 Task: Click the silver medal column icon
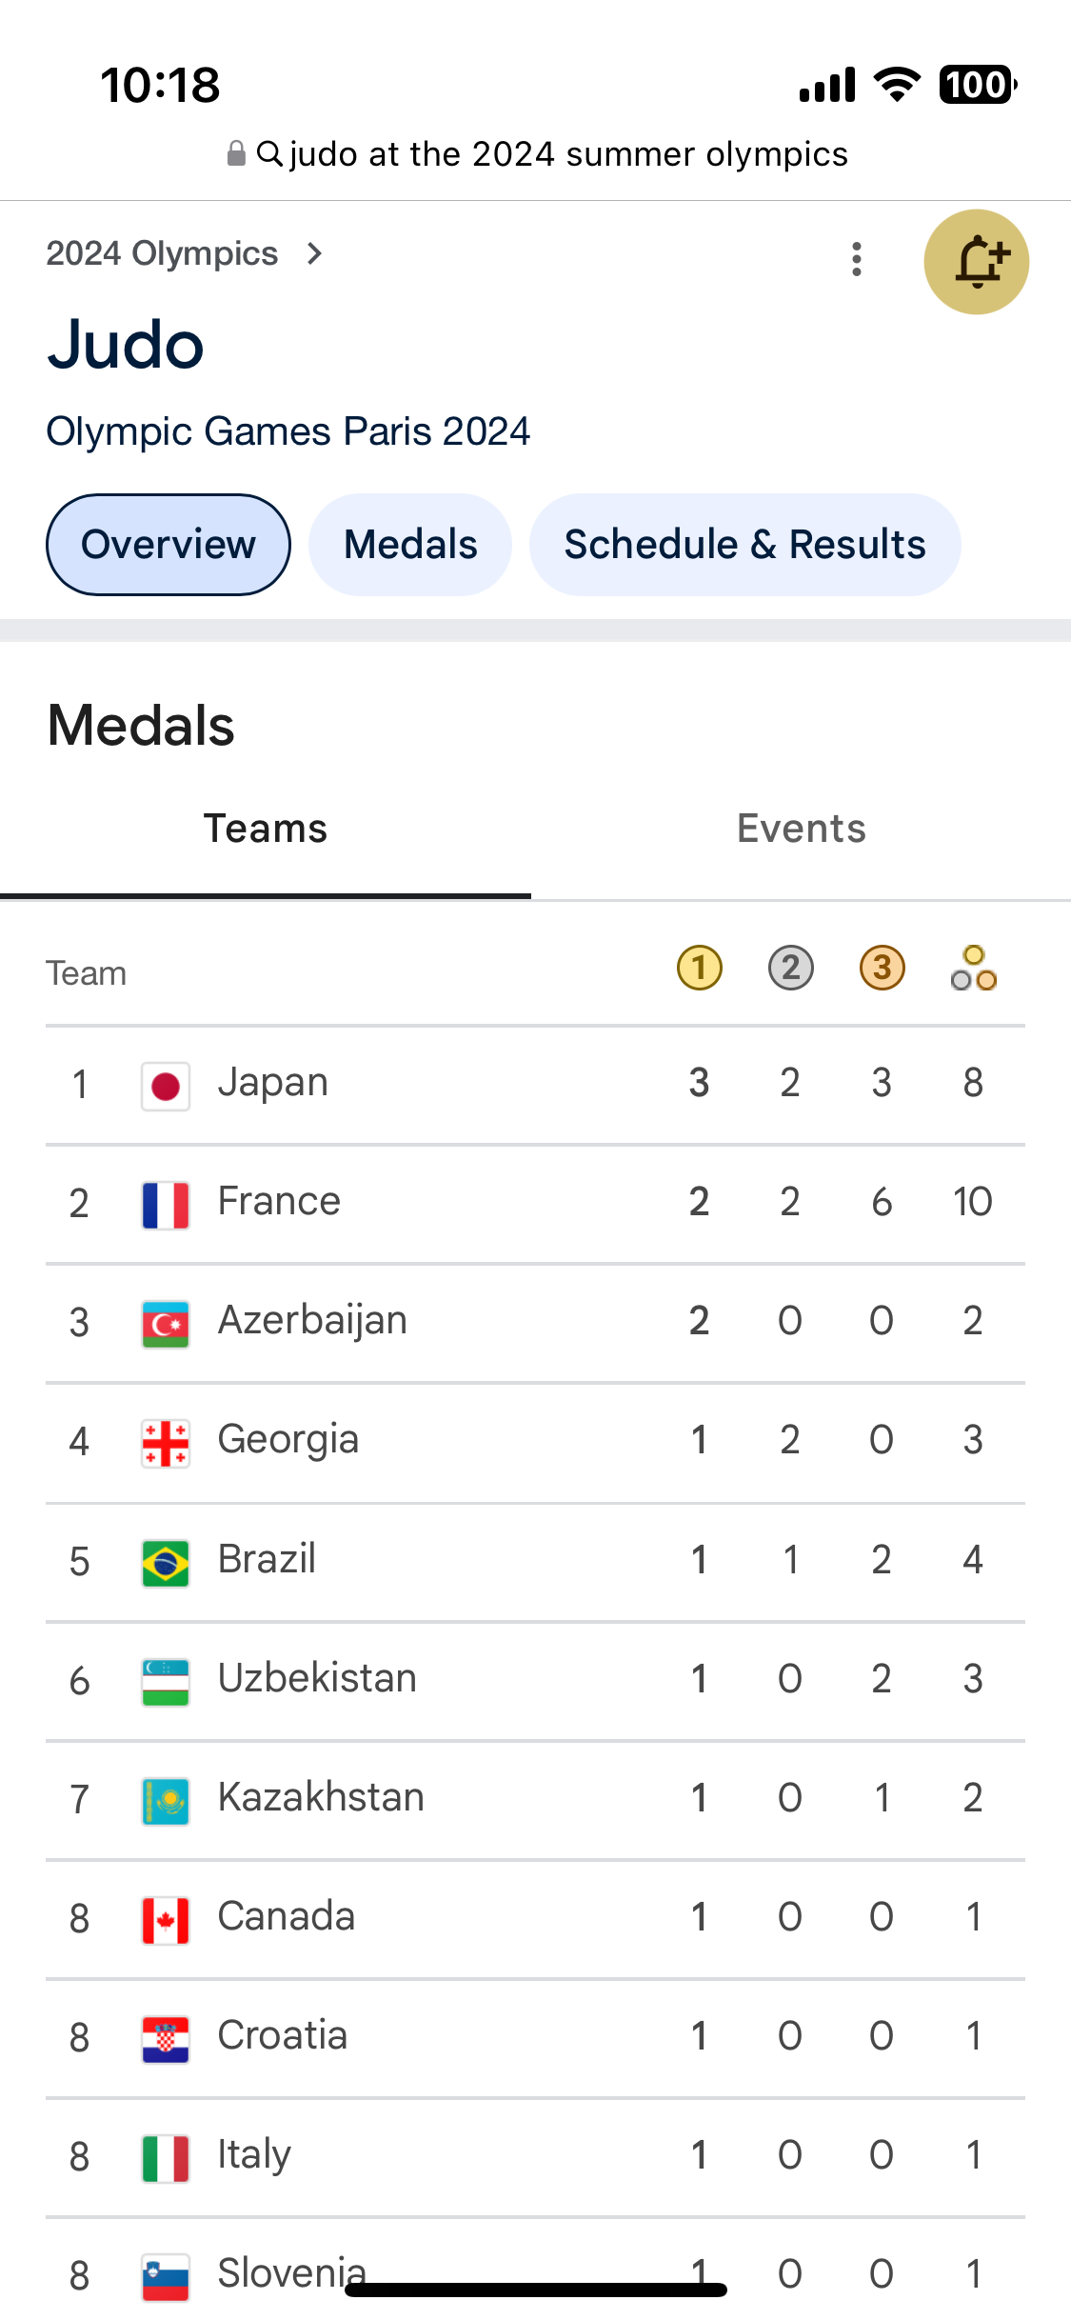790,969
